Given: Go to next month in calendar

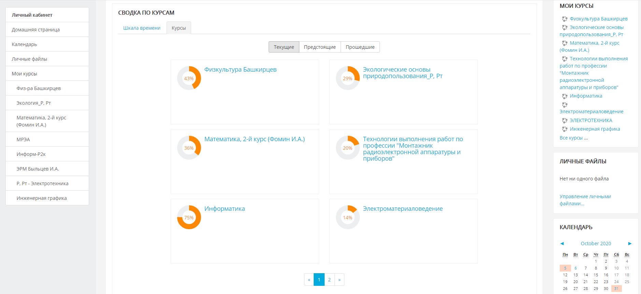Looking at the screenshot, I should pos(630,244).
